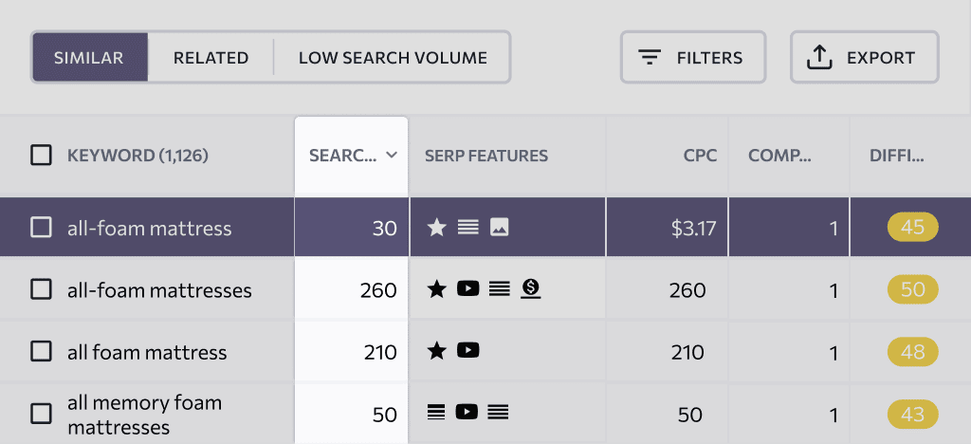The height and width of the screenshot is (444, 971).
Task: Click the YouTube icon in all foam mattress row
Action: 468,351
